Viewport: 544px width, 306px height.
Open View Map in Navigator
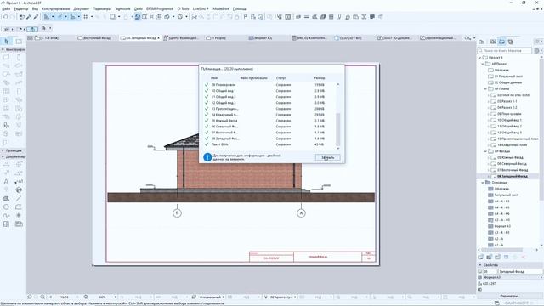pos(493,42)
